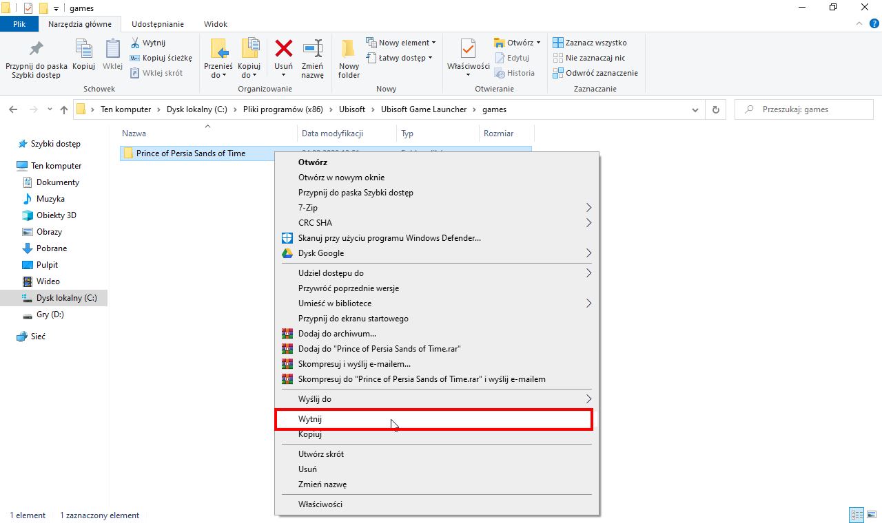Click Pliki programów (x86) breadcrumb
Screen dimensions: 882x523
pyautogui.click(x=283, y=109)
